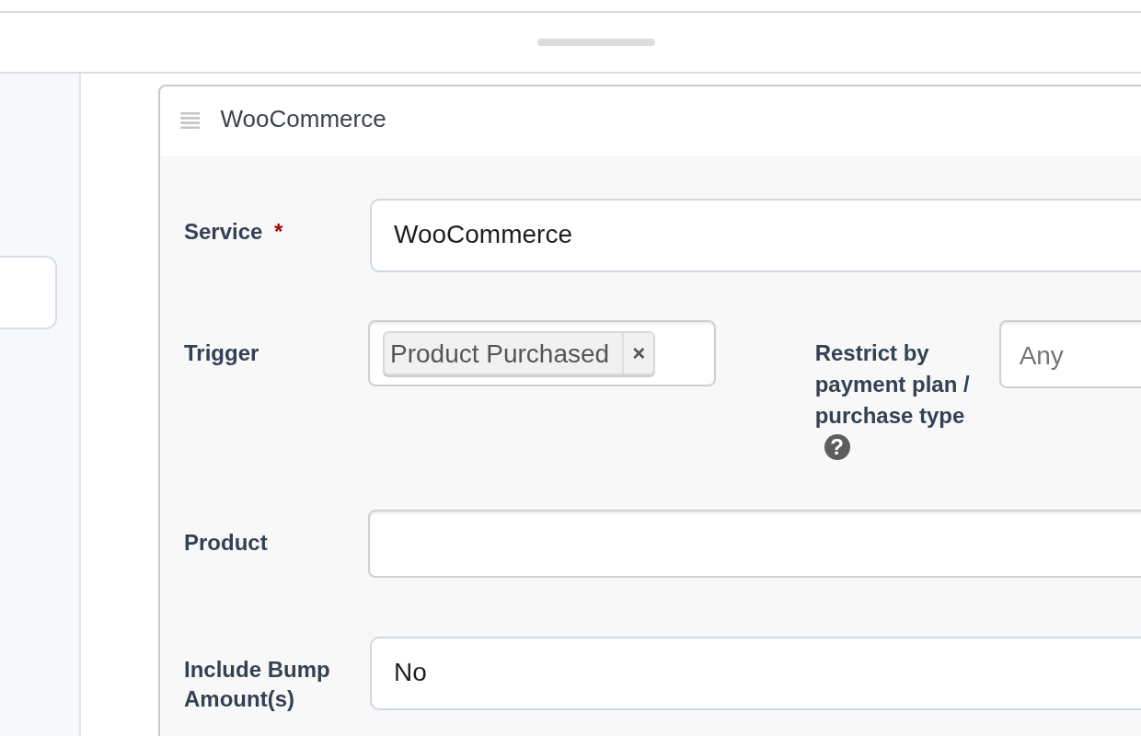The image size is (1141, 736).
Task: Click the Product Purchased tag text
Action: pyautogui.click(x=500, y=353)
